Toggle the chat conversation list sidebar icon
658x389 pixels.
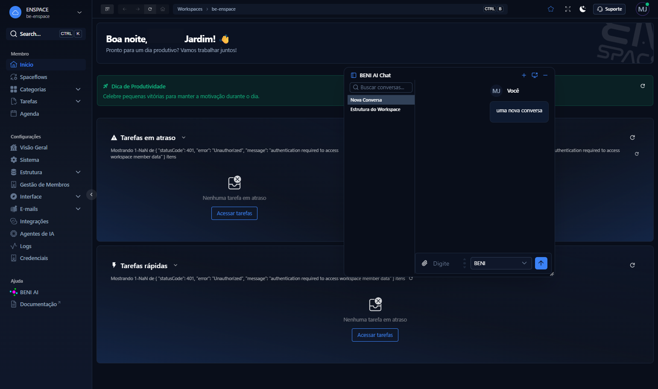[354, 75]
